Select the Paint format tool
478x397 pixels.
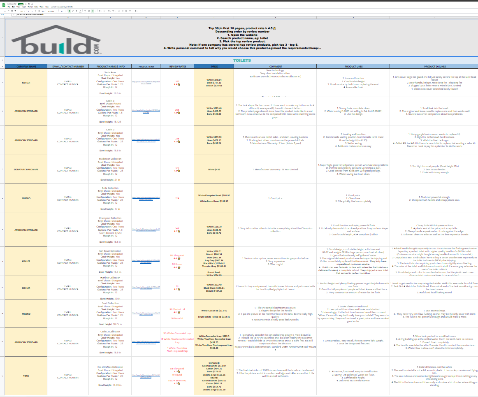click(x=15, y=11)
